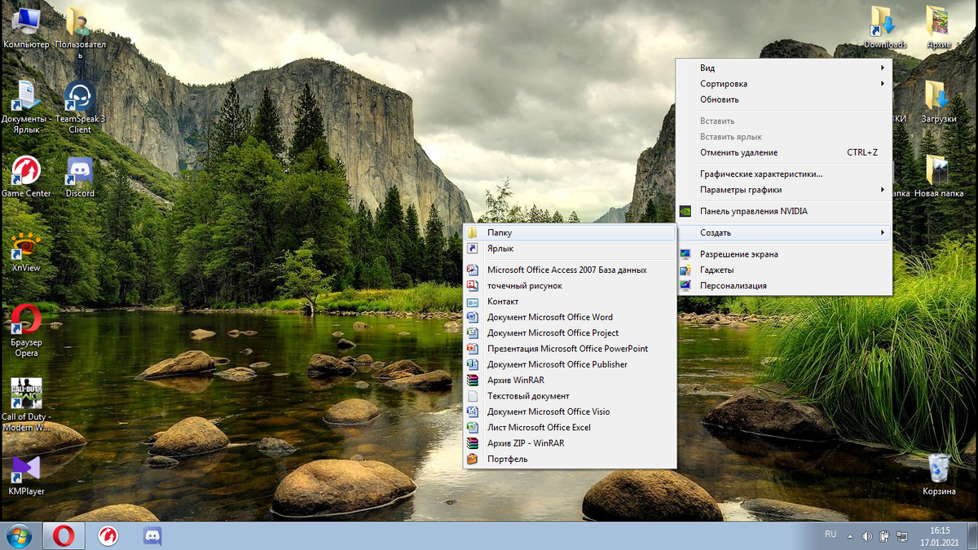Open the Компьютер desktop icon

click(26, 27)
